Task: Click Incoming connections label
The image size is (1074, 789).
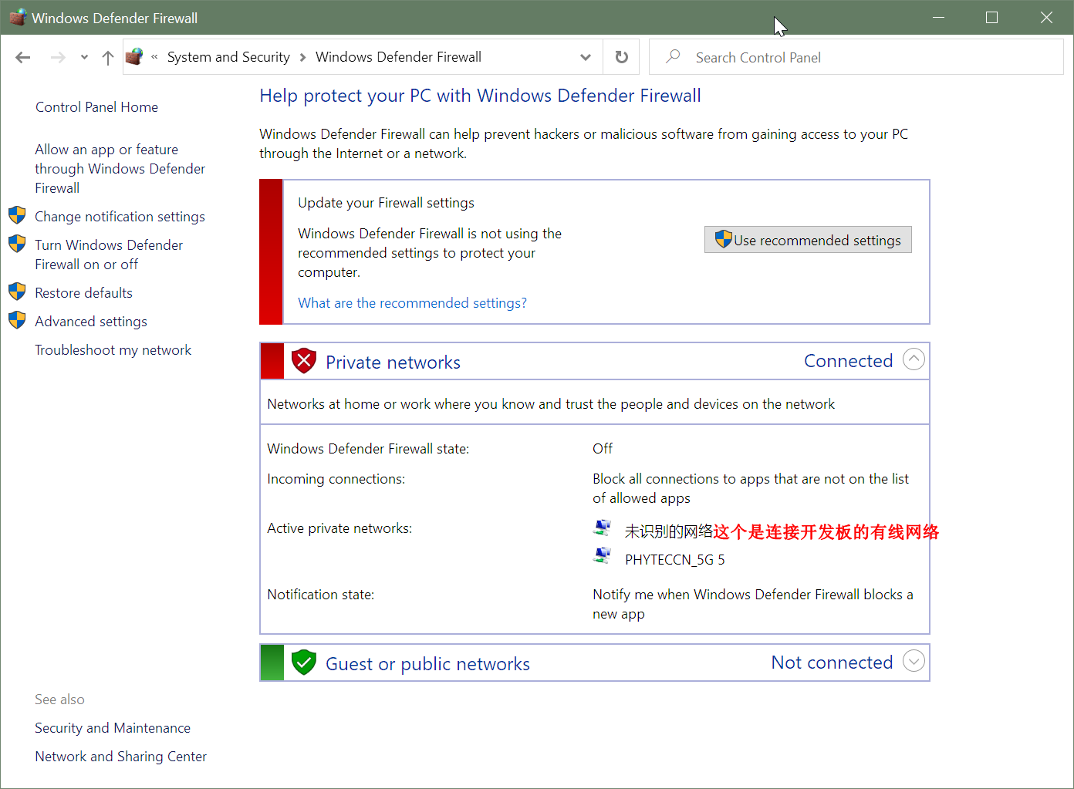Action: pos(336,479)
